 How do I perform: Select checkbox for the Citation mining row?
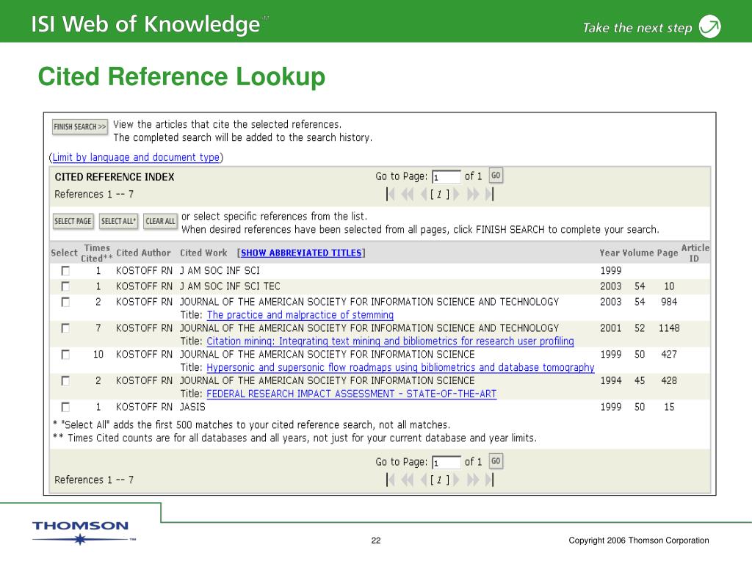click(x=65, y=328)
